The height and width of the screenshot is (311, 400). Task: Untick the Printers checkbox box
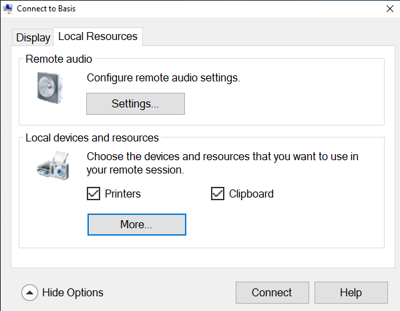(x=93, y=194)
